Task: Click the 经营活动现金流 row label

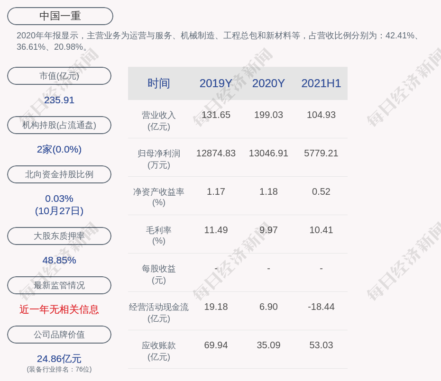Action: tap(159, 312)
